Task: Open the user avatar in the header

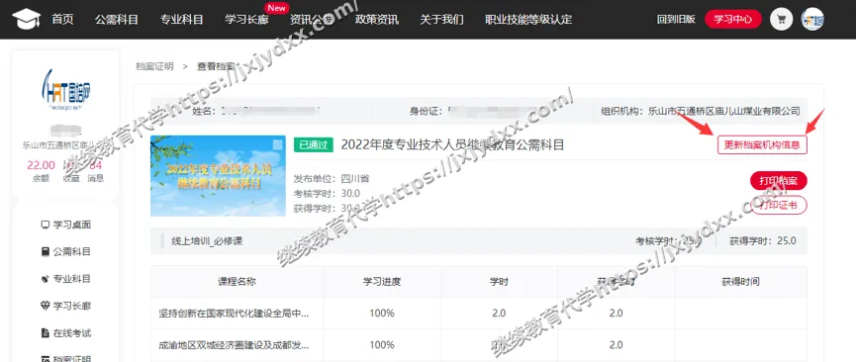Action: point(812,19)
